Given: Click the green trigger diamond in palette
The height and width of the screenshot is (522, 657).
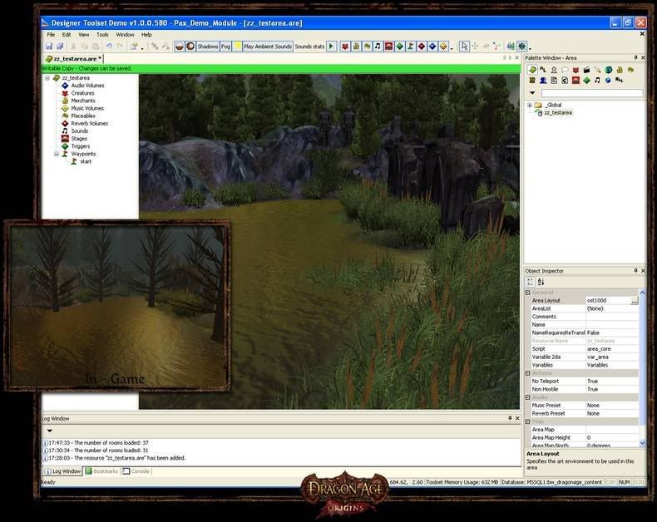Looking at the screenshot, I should point(586,80).
